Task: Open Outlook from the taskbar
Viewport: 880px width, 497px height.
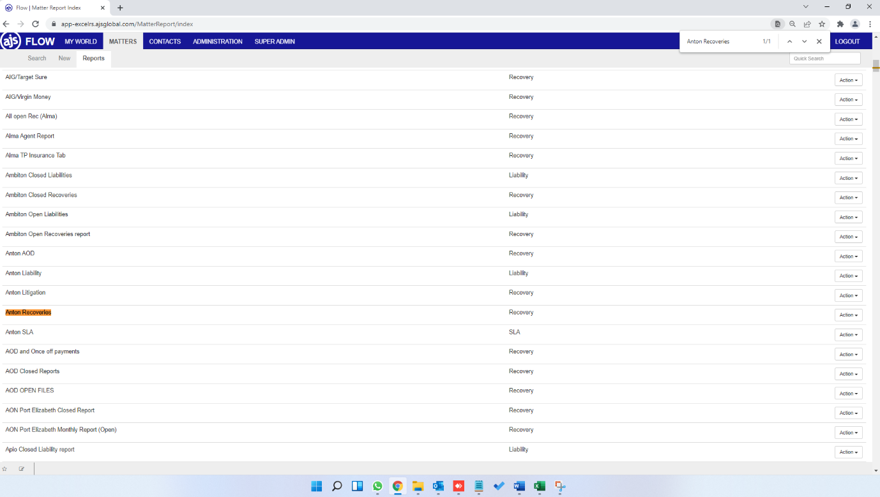Action: [438, 486]
